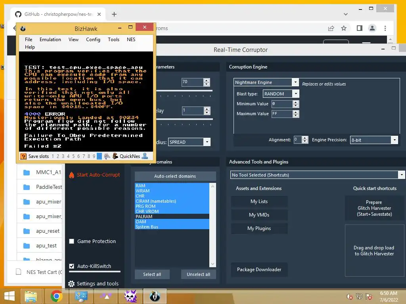The height and width of the screenshot is (304, 406).
Task: Click the purple spiky Real-Time Corruptor taskbar icon
Action: click(x=130, y=296)
